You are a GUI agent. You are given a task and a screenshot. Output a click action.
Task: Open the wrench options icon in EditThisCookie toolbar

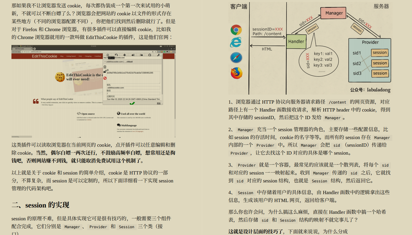(159, 55)
